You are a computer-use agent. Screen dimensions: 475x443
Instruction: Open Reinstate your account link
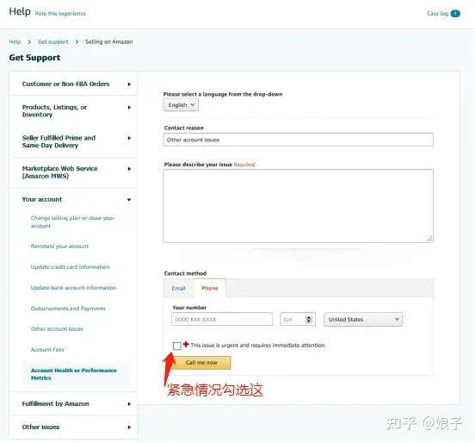(x=59, y=246)
